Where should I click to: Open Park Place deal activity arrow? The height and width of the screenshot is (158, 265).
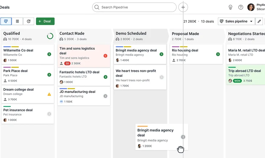pos(49,75)
